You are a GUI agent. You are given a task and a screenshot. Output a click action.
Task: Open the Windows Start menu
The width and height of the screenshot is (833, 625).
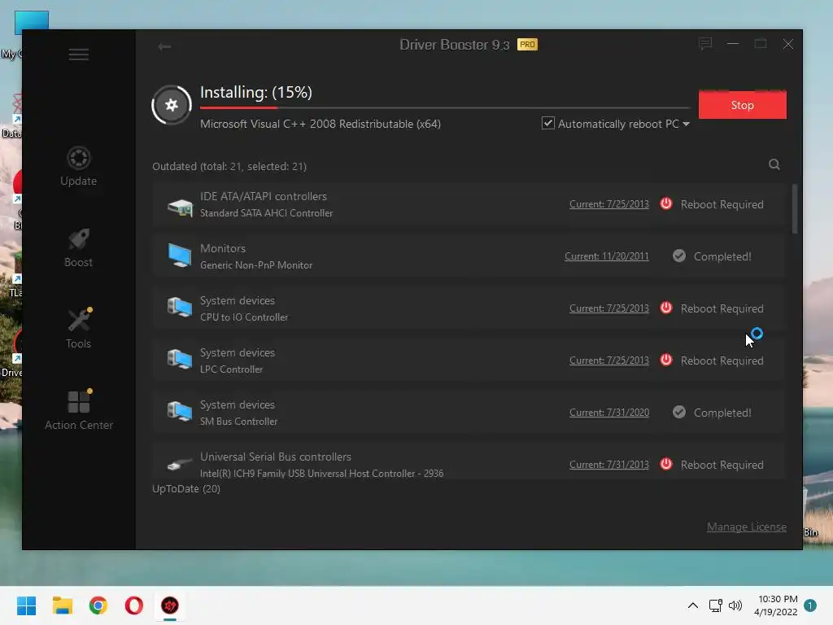26,605
